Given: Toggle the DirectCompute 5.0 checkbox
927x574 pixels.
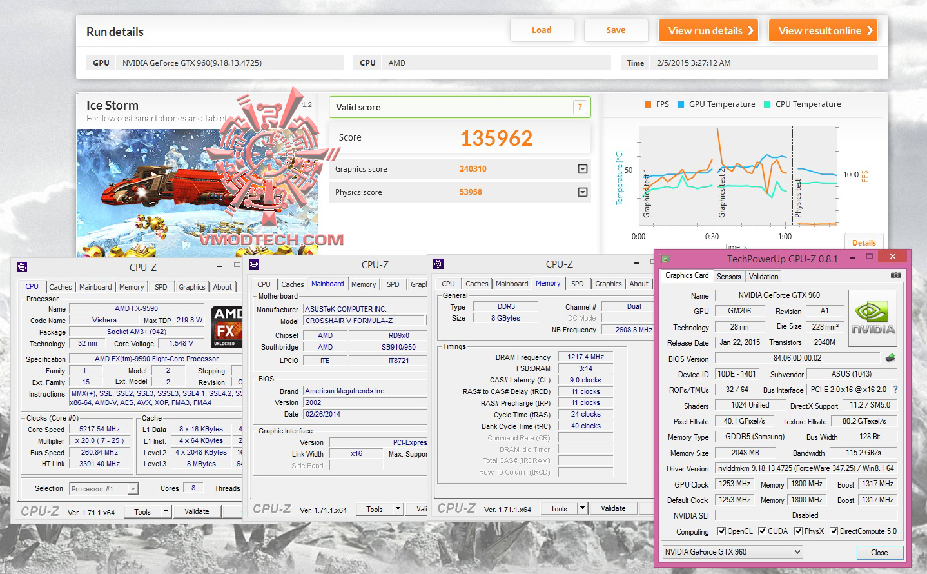Looking at the screenshot, I should click(x=834, y=531).
